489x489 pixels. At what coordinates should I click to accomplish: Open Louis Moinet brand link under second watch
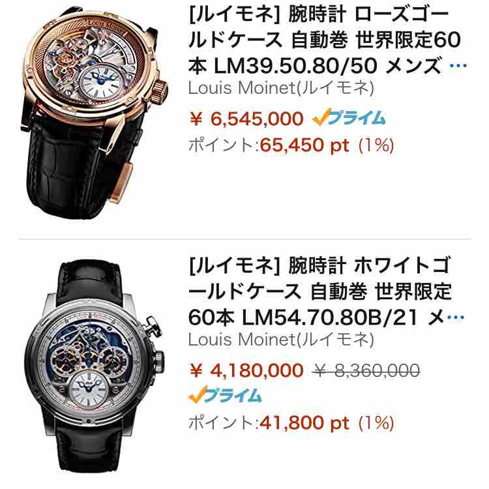[x=281, y=339]
